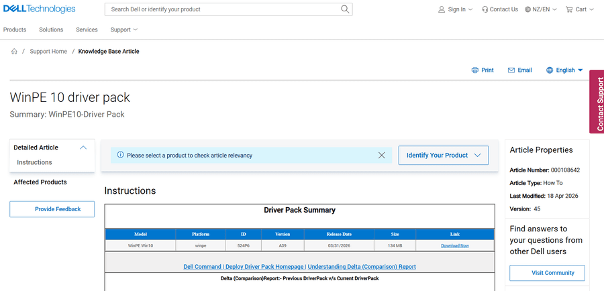The height and width of the screenshot is (291, 604).
Task: Click the Version column header
Action: point(283,234)
